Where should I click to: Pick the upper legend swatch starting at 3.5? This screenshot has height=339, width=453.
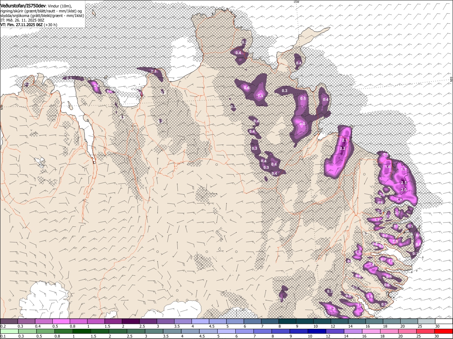183,321
